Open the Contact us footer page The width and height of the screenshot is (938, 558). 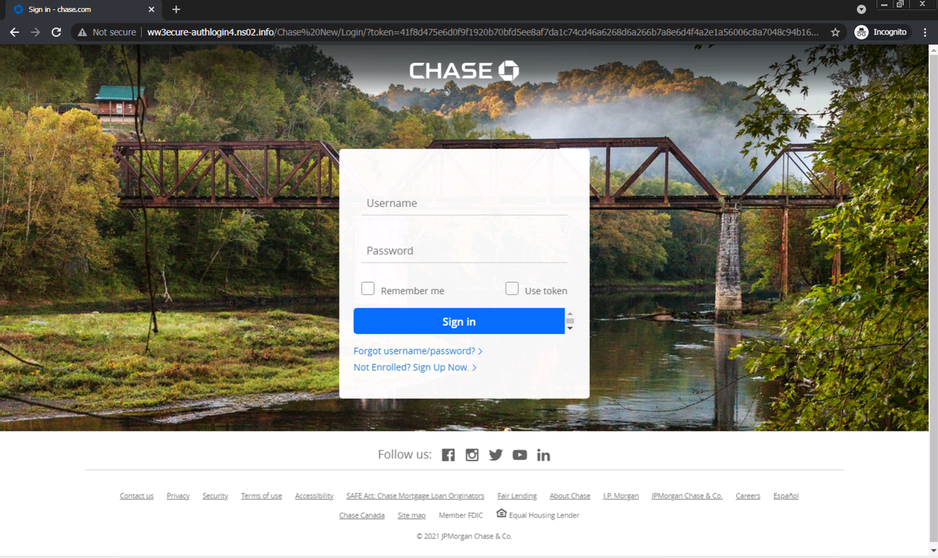point(136,496)
